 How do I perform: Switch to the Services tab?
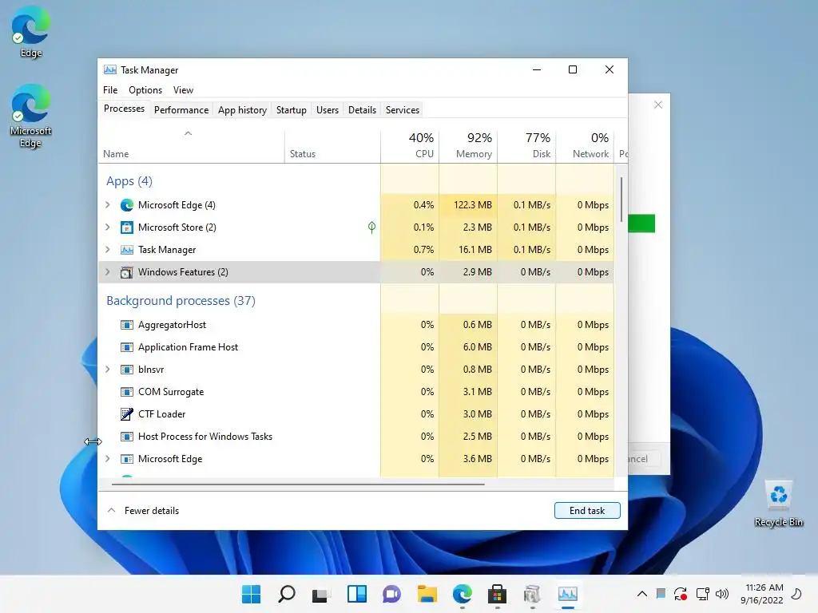point(403,110)
